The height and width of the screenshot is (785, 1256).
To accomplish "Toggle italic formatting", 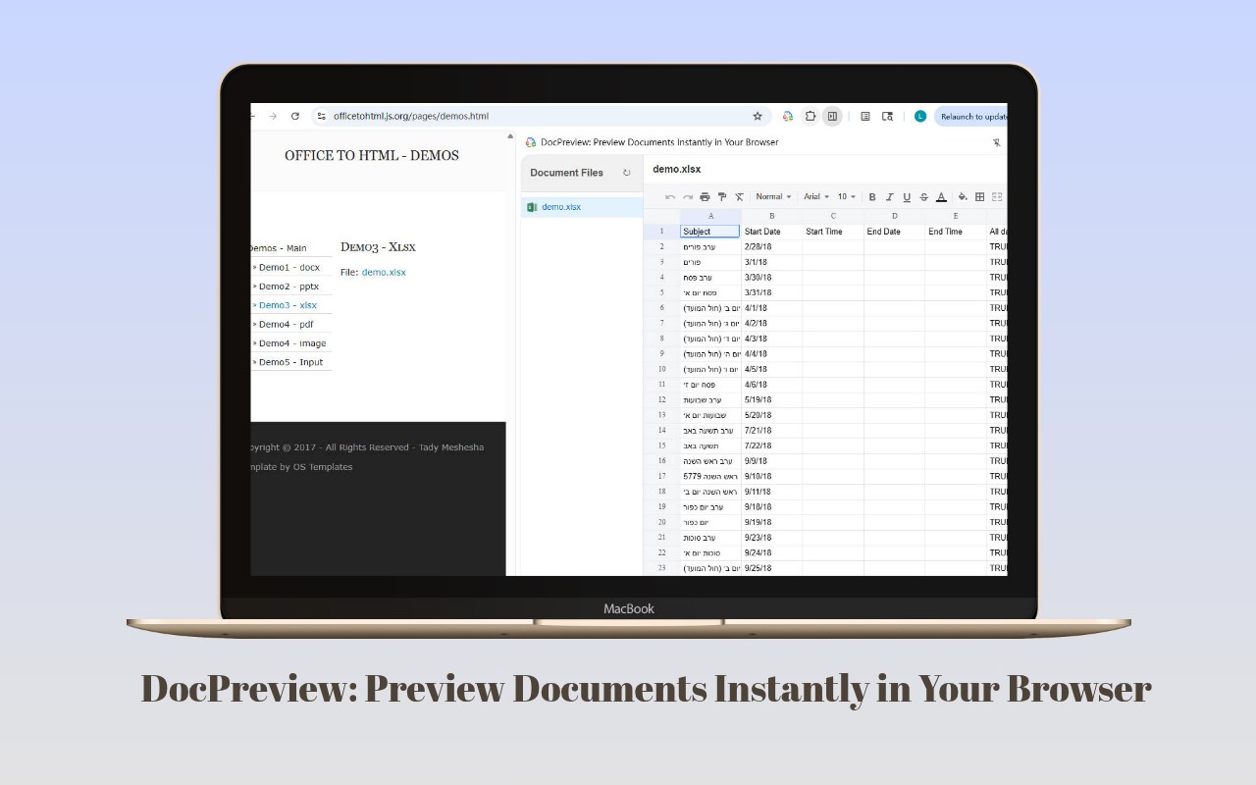I will pos(890,197).
